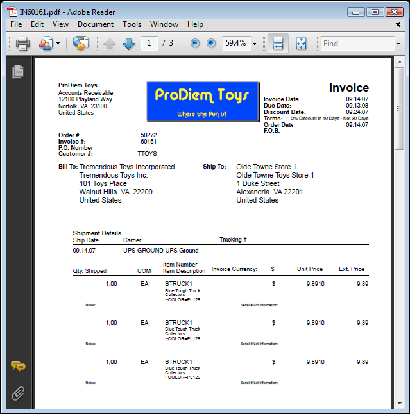Click the globe web conference icon

point(81,44)
